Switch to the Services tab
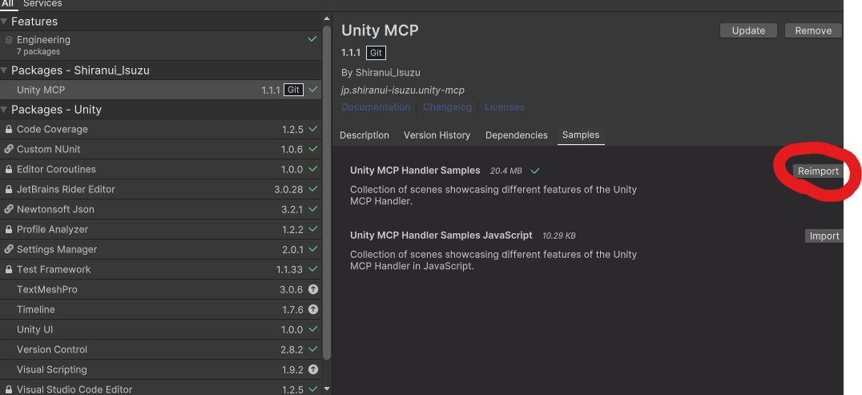Image resolution: width=862 pixels, height=395 pixels. (43, 4)
